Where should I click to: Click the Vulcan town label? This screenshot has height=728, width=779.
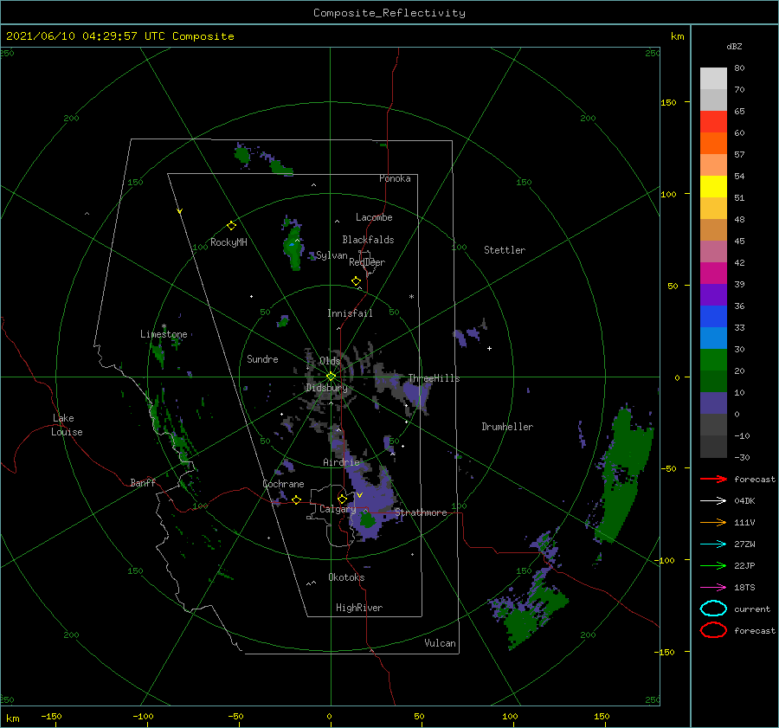440,643
